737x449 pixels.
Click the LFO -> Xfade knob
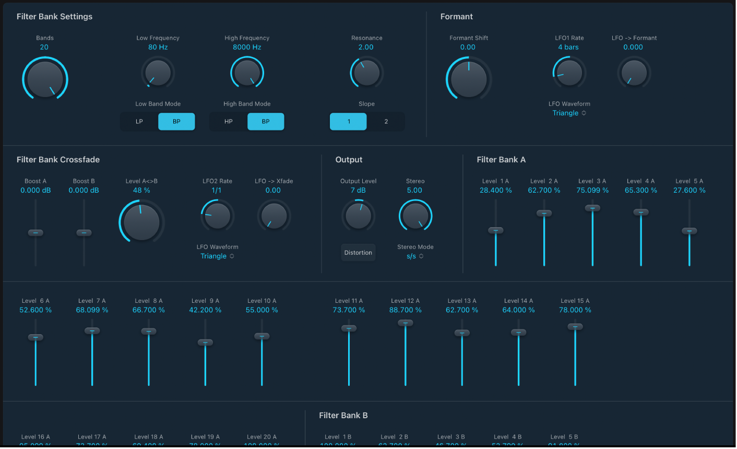pos(274,215)
